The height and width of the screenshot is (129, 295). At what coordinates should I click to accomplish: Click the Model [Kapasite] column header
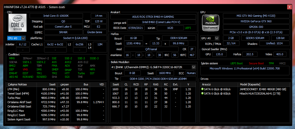point(250,84)
